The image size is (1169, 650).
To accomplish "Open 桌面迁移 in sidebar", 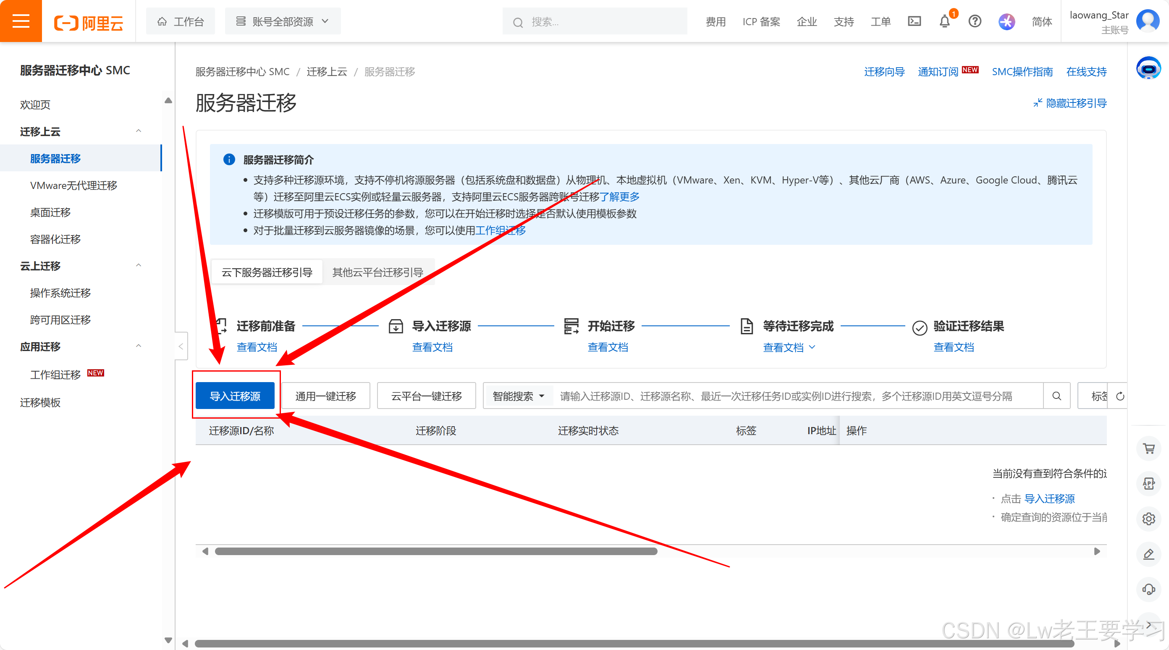I will [50, 212].
